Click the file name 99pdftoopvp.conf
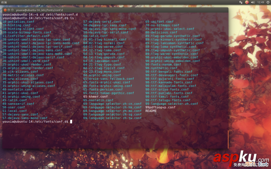The image size is (271, 169). [160, 107]
